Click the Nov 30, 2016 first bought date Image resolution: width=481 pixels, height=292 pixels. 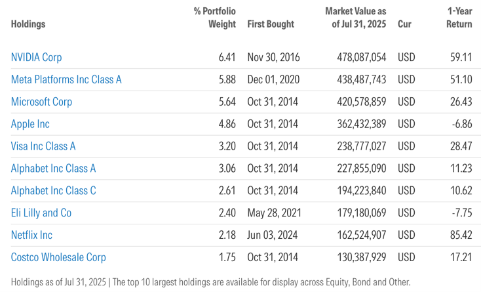coord(274,58)
